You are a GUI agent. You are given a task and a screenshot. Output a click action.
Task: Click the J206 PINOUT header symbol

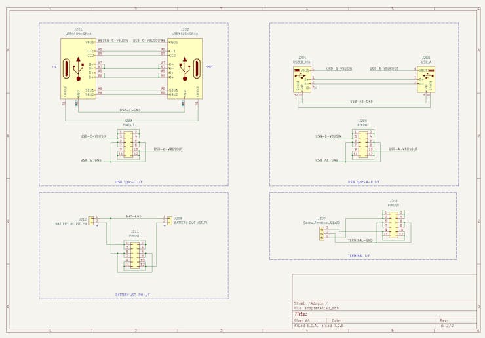tap(363, 143)
